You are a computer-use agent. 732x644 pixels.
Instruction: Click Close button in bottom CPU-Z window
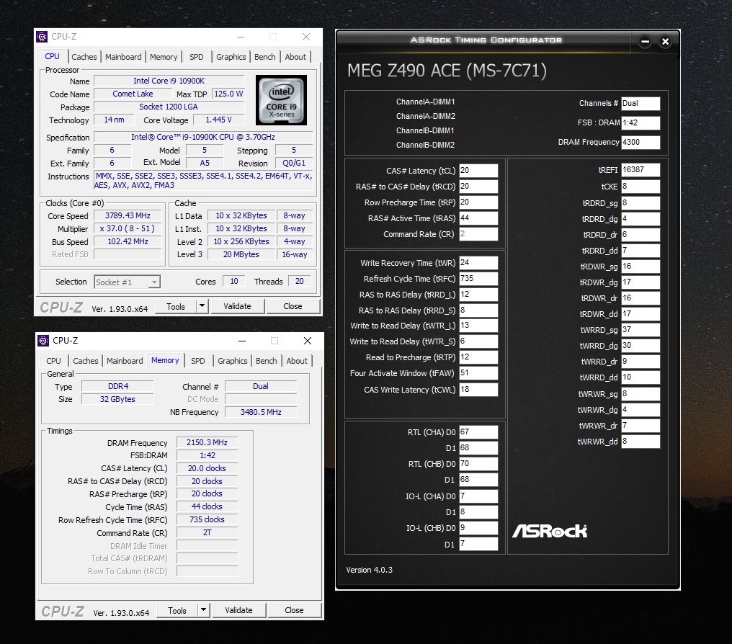tap(294, 610)
